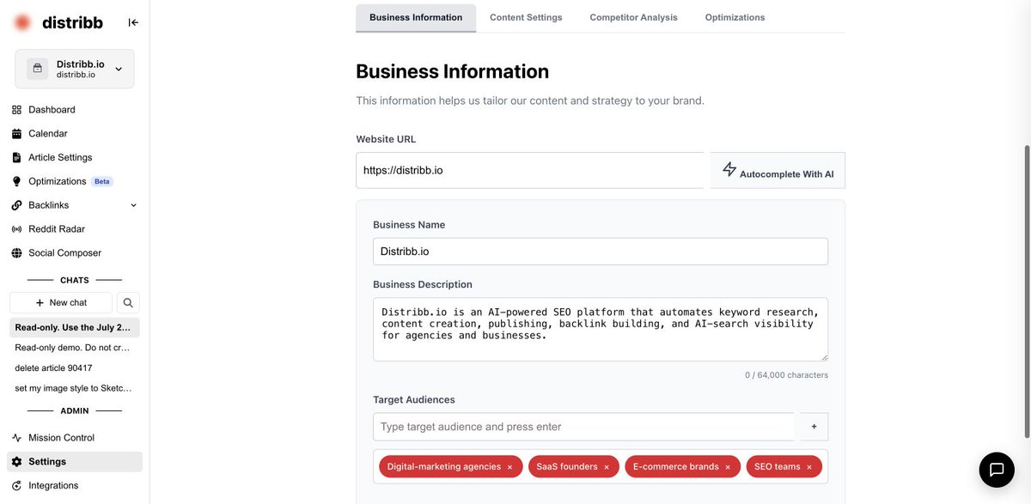This screenshot has height=504, width=1031.
Task: Click the Business Description text area
Action: (x=601, y=330)
